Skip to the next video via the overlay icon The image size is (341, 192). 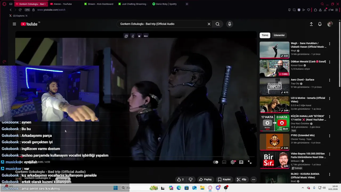pyautogui.click(x=139, y=36)
